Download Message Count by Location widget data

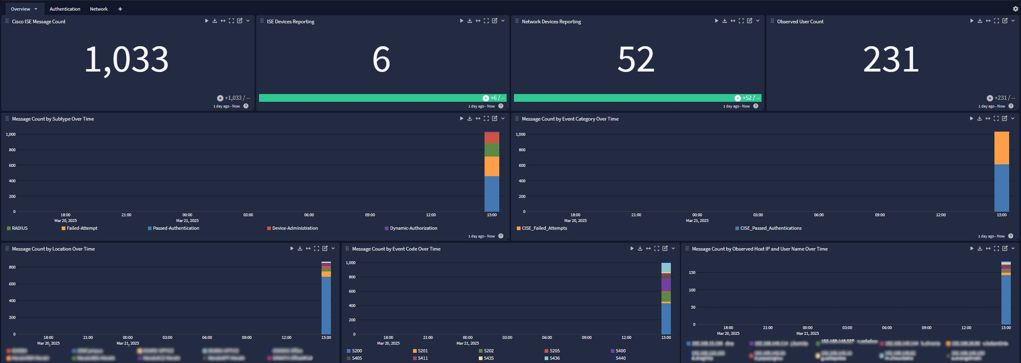tap(300, 249)
